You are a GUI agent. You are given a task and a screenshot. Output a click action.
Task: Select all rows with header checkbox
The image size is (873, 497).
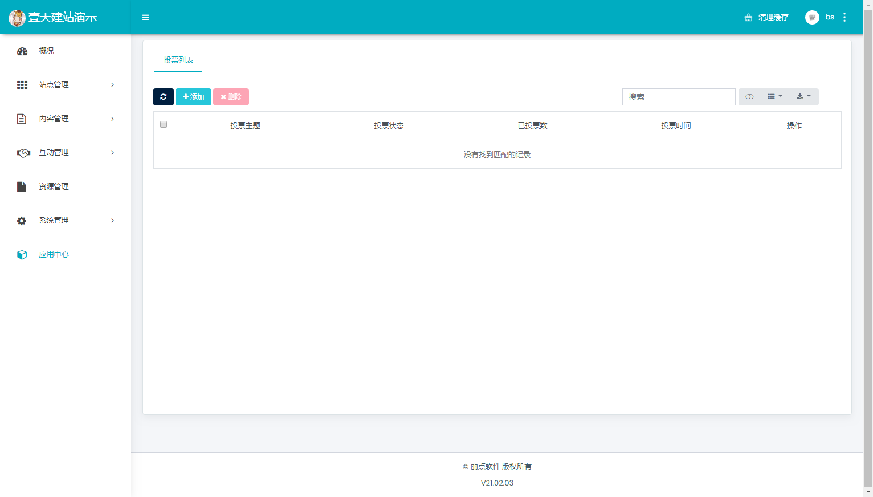[164, 124]
